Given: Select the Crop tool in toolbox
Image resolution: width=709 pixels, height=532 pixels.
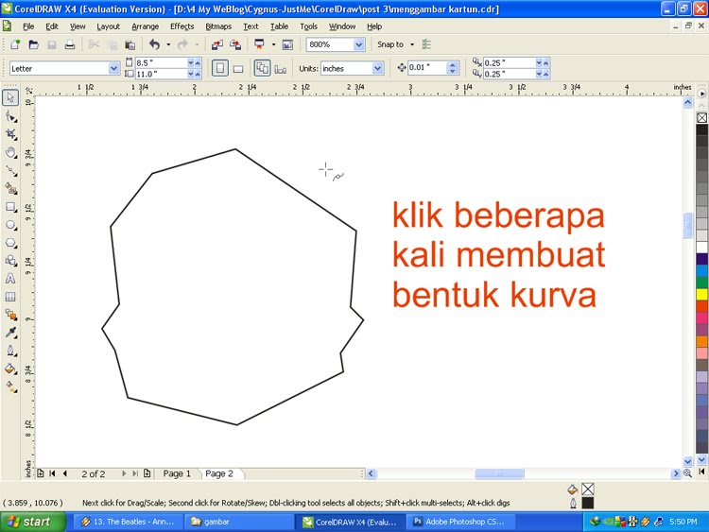Looking at the screenshot, I should [x=10, y=134].
